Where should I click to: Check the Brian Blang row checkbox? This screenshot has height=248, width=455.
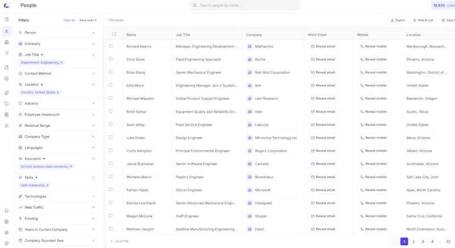[110, 72]
